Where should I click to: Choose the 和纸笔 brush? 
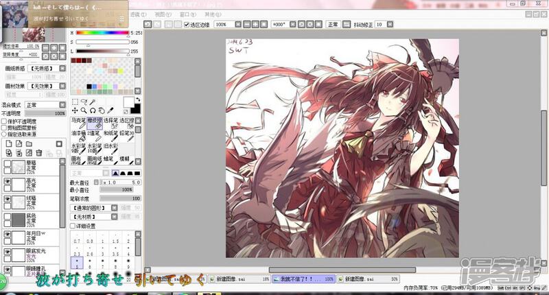click(110, 136)
